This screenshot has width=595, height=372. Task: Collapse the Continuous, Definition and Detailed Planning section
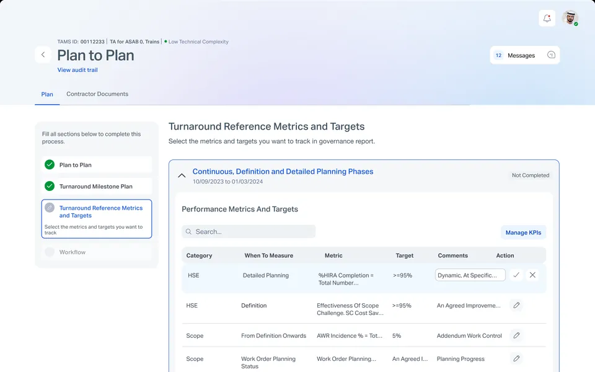tap(182, 175)
